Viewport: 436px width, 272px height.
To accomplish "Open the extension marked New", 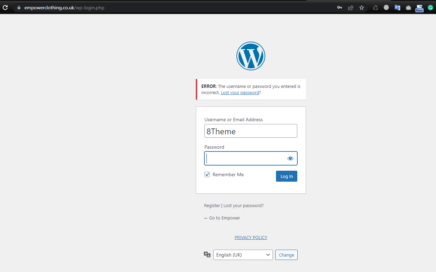I will point(419,8).
